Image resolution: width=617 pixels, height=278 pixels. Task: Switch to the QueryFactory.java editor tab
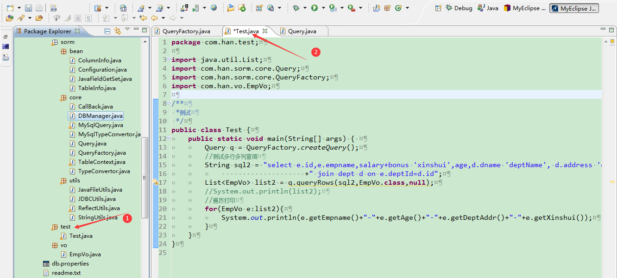(x=186, y=31)
